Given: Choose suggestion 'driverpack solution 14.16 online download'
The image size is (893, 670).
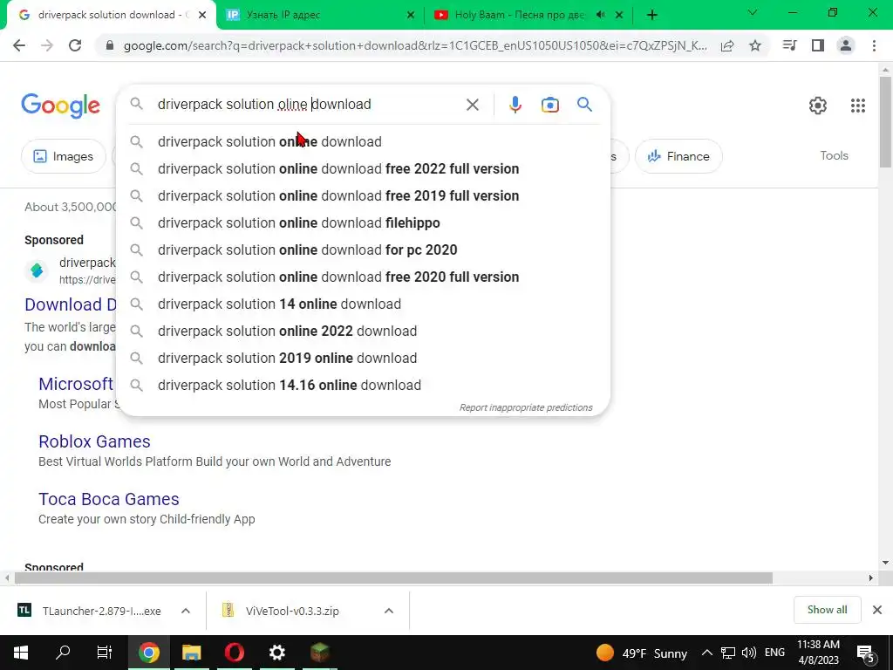Looking at the screenshot, I should click(364, 385).
